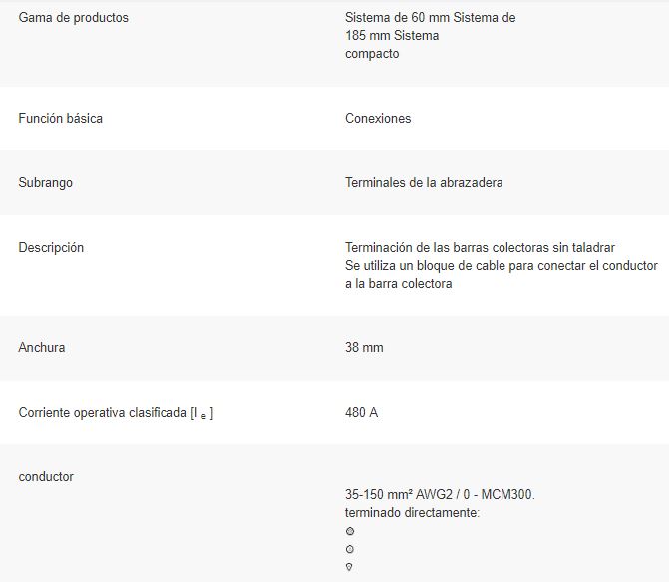Click the sector-shaped bottom conductor icon
669x582 pixels.
coord(350,567)
